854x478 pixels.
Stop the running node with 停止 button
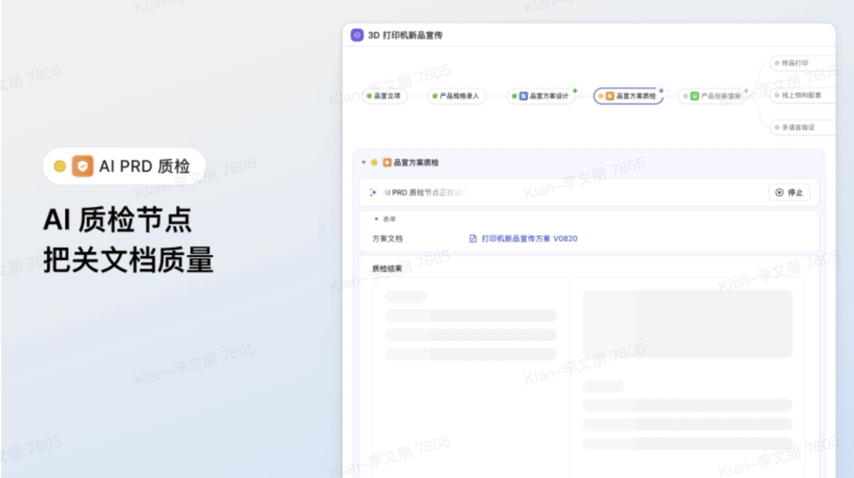(789, 193)
